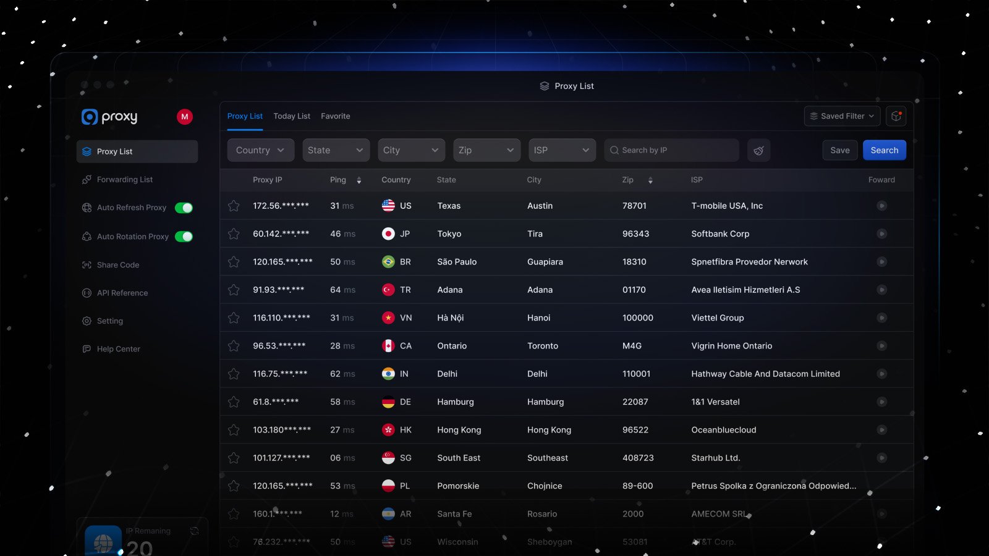The width and height of the screenshot is (989, 556).
Task: Click the State column header
Action: point(446,180)
